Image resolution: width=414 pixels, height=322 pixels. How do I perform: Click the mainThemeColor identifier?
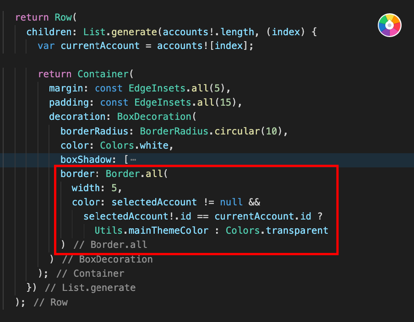[170, 230]
